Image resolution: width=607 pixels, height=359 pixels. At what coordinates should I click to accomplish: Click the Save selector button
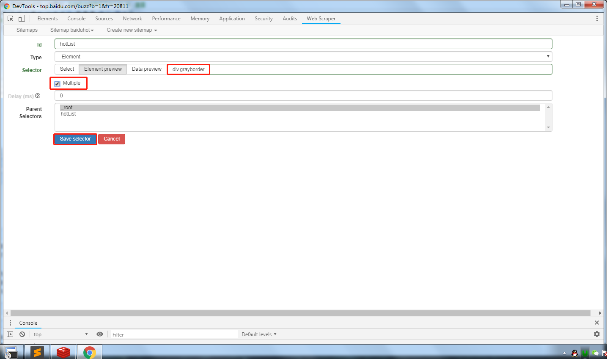tap(75, 139)
